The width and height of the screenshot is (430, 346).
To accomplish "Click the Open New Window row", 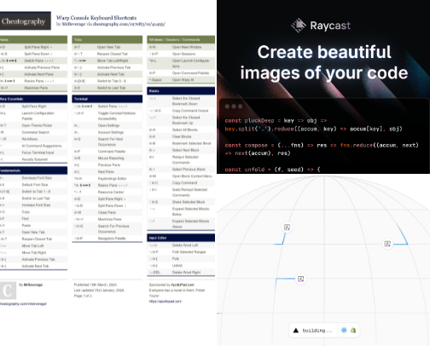I will coord(181,47).
